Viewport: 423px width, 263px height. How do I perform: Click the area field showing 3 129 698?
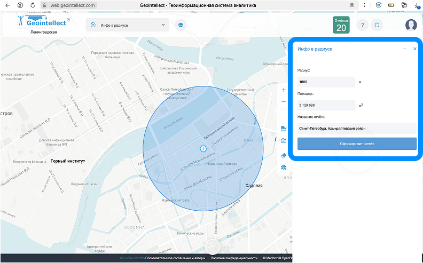326,105
